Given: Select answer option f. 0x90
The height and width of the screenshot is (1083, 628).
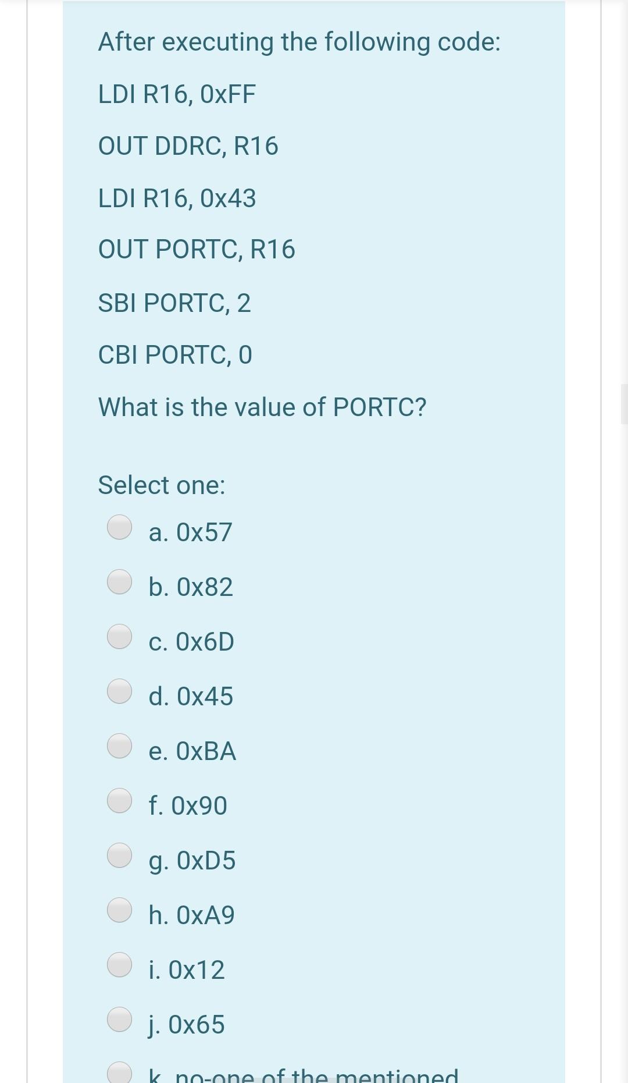Looking at the screenshot, I should pyautogui.click(x=119, y=802).
